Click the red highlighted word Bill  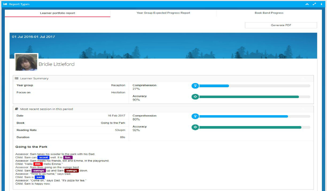[38, 164]
